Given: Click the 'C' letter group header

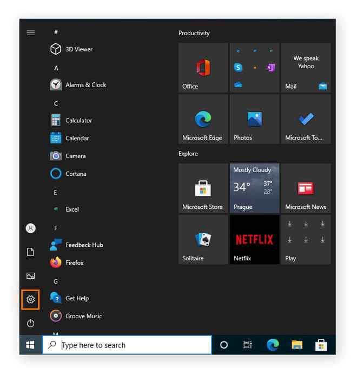Looking at the screenshot, I should pyautogui.click(x=56, y=103).
